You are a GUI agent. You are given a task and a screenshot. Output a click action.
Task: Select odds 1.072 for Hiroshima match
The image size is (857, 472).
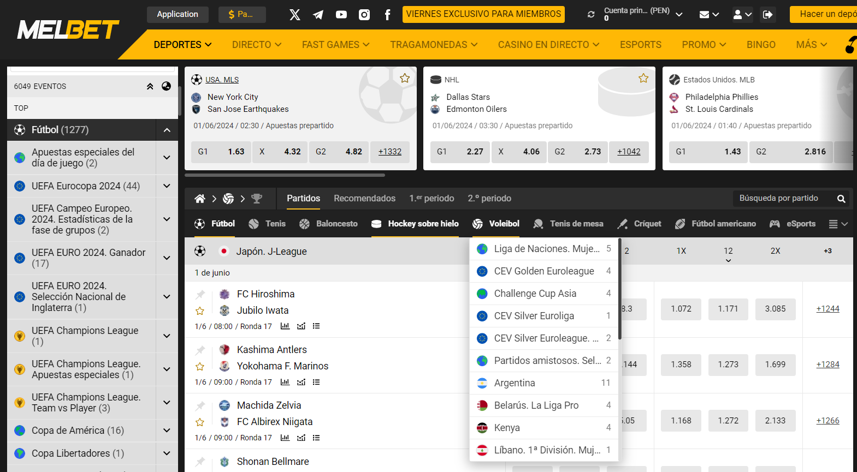[x=681, y=309]
